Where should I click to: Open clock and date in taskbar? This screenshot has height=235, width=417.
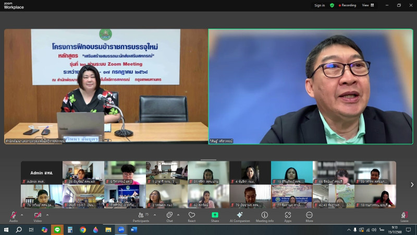click(395, 230)
